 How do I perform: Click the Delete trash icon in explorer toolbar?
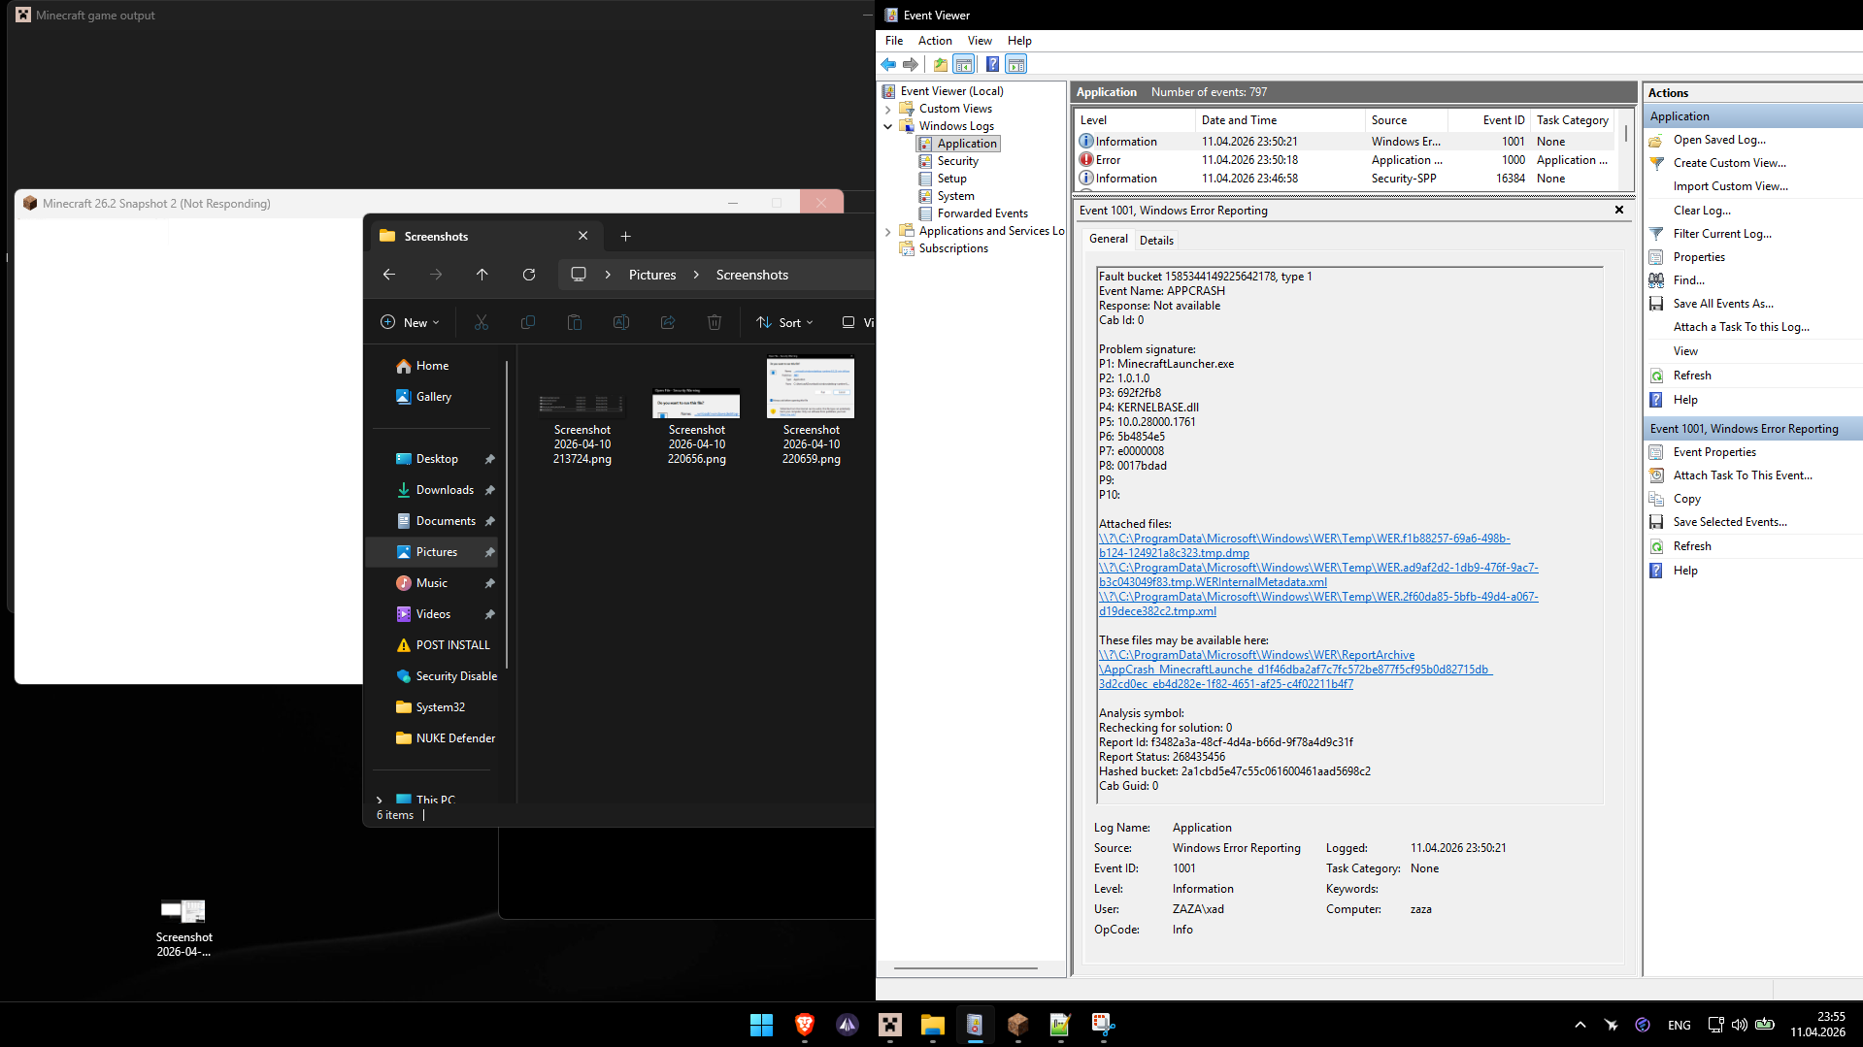click(715, 322)
